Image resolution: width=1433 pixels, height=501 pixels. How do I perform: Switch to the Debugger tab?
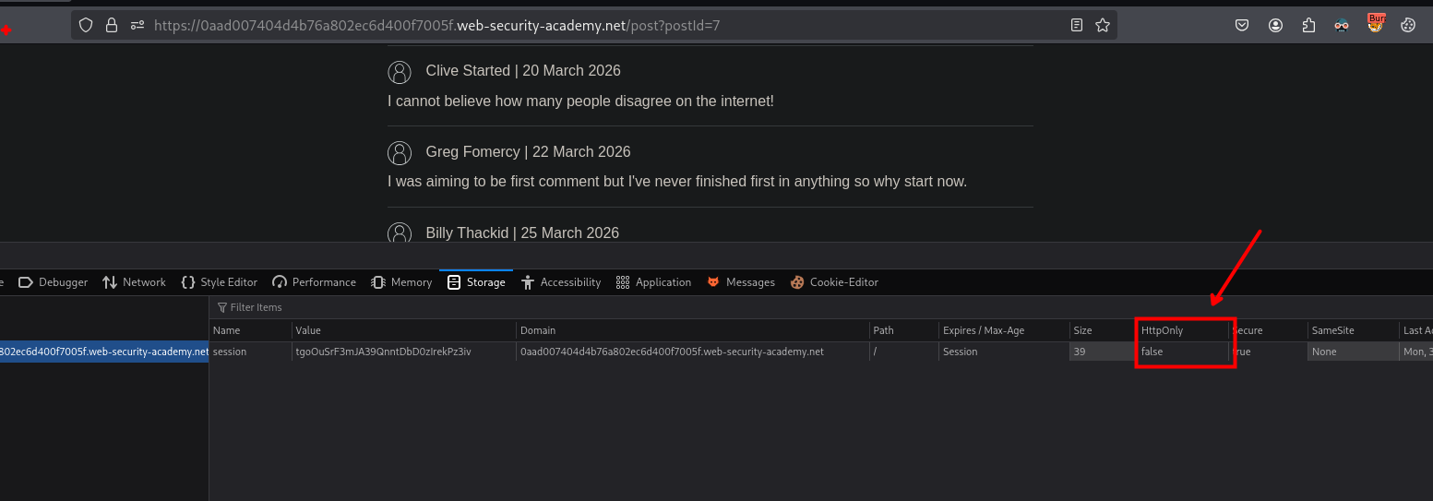pos(54,282)
